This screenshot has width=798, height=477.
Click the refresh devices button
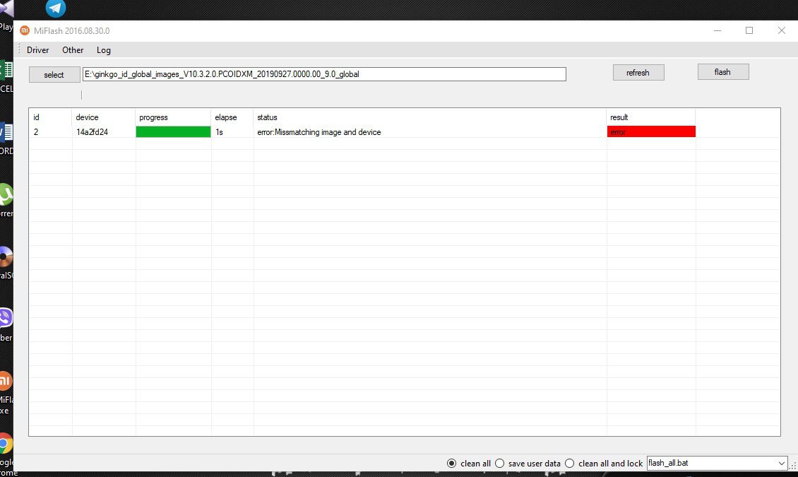tap(638, 73)
